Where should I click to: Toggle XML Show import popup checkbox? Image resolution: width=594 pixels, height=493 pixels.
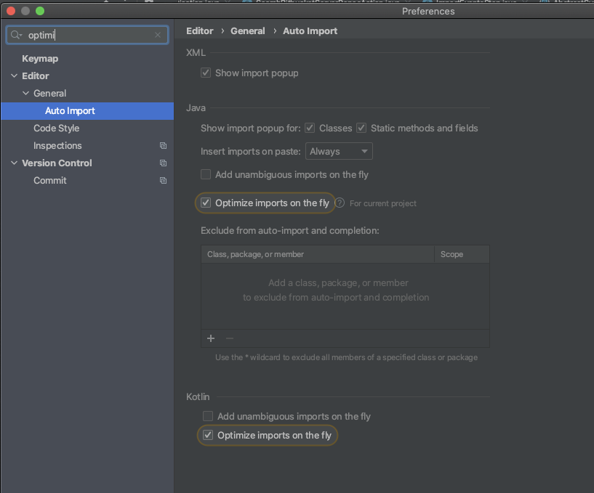pyautogui.click(x=206, y=73)
